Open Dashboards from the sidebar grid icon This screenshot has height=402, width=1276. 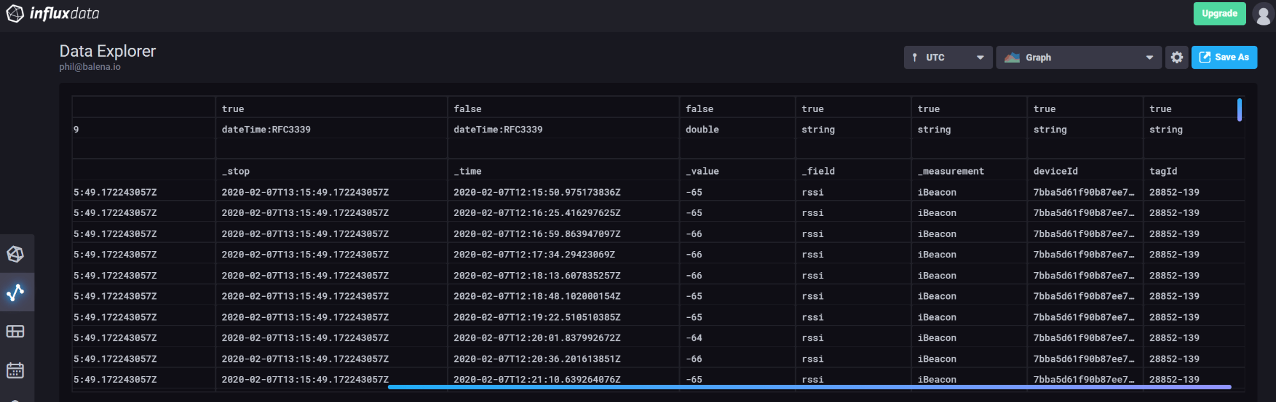click(15, 331)
